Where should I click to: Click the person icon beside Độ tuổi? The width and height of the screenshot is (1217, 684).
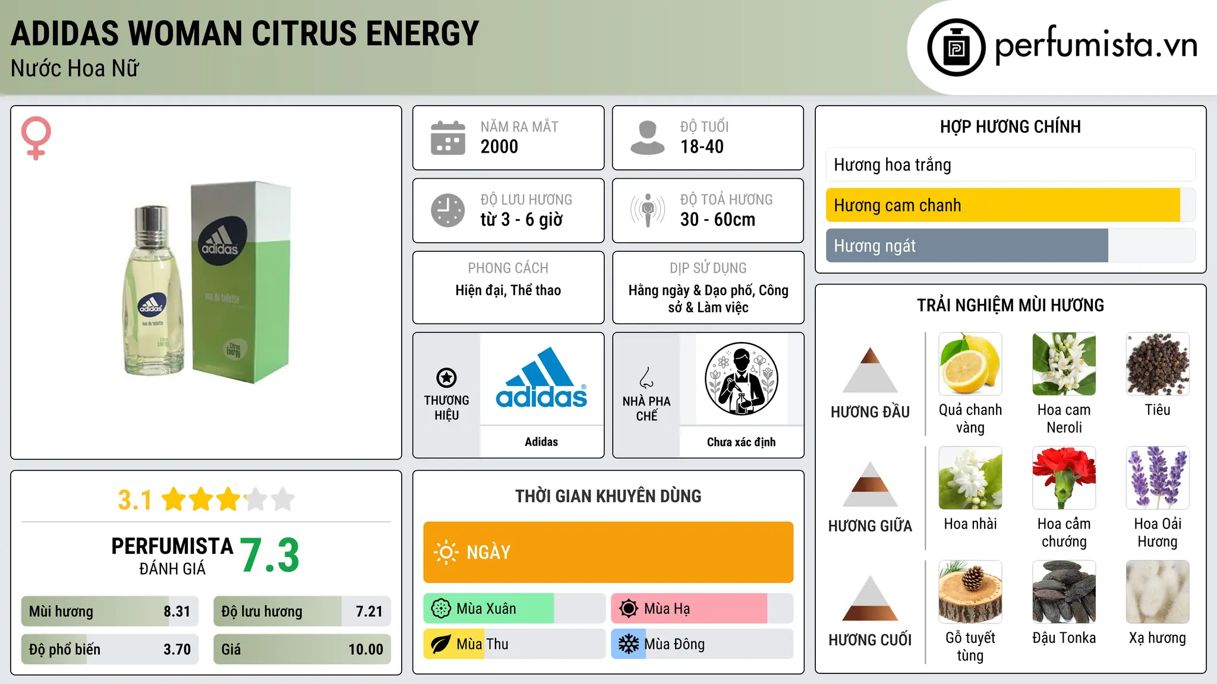coord(647,138)
